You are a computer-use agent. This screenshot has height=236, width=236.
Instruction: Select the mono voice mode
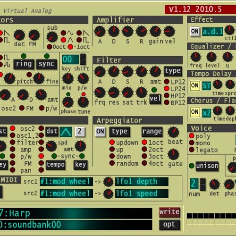point(192,143)
